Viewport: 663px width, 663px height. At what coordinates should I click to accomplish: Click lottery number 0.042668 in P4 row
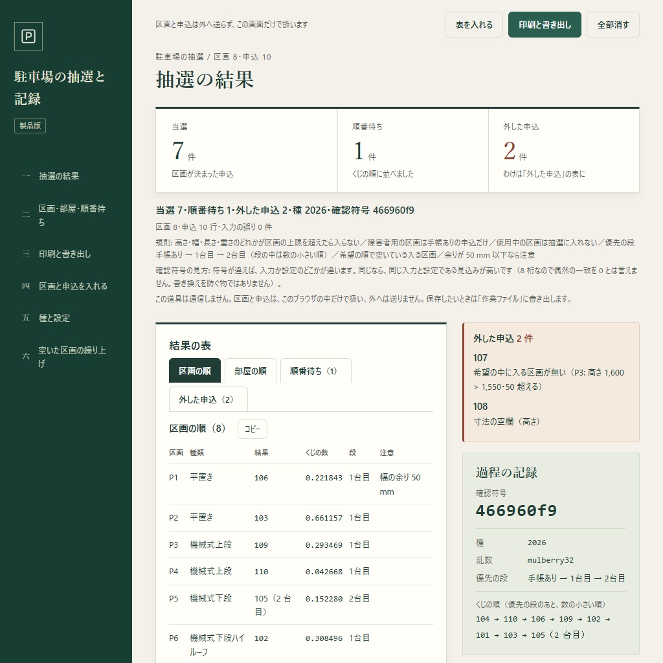pyautogui.click(x=324, y=572)
